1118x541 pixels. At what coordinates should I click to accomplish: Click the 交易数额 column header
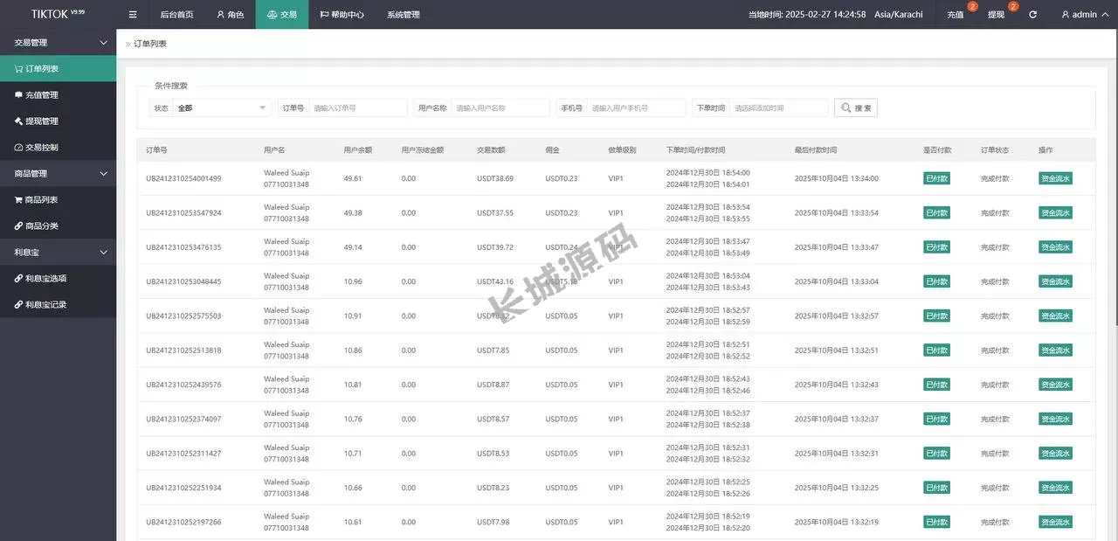[x=491, y=150]
